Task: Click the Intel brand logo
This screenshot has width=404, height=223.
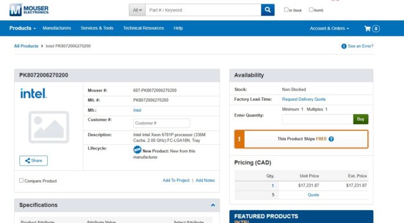Action: (x=34, y=93)
